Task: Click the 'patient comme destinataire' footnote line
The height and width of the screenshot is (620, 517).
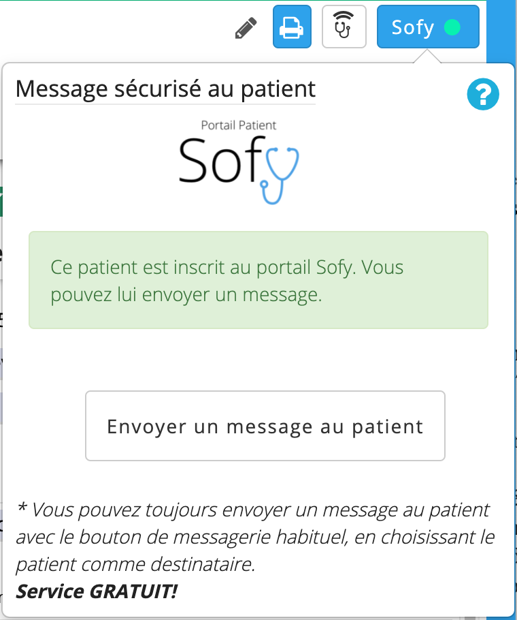Action: click(x=135, y=565)
